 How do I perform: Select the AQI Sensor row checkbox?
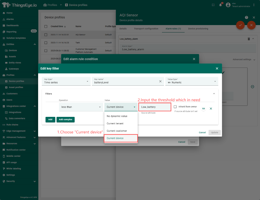tap(46, 35)
